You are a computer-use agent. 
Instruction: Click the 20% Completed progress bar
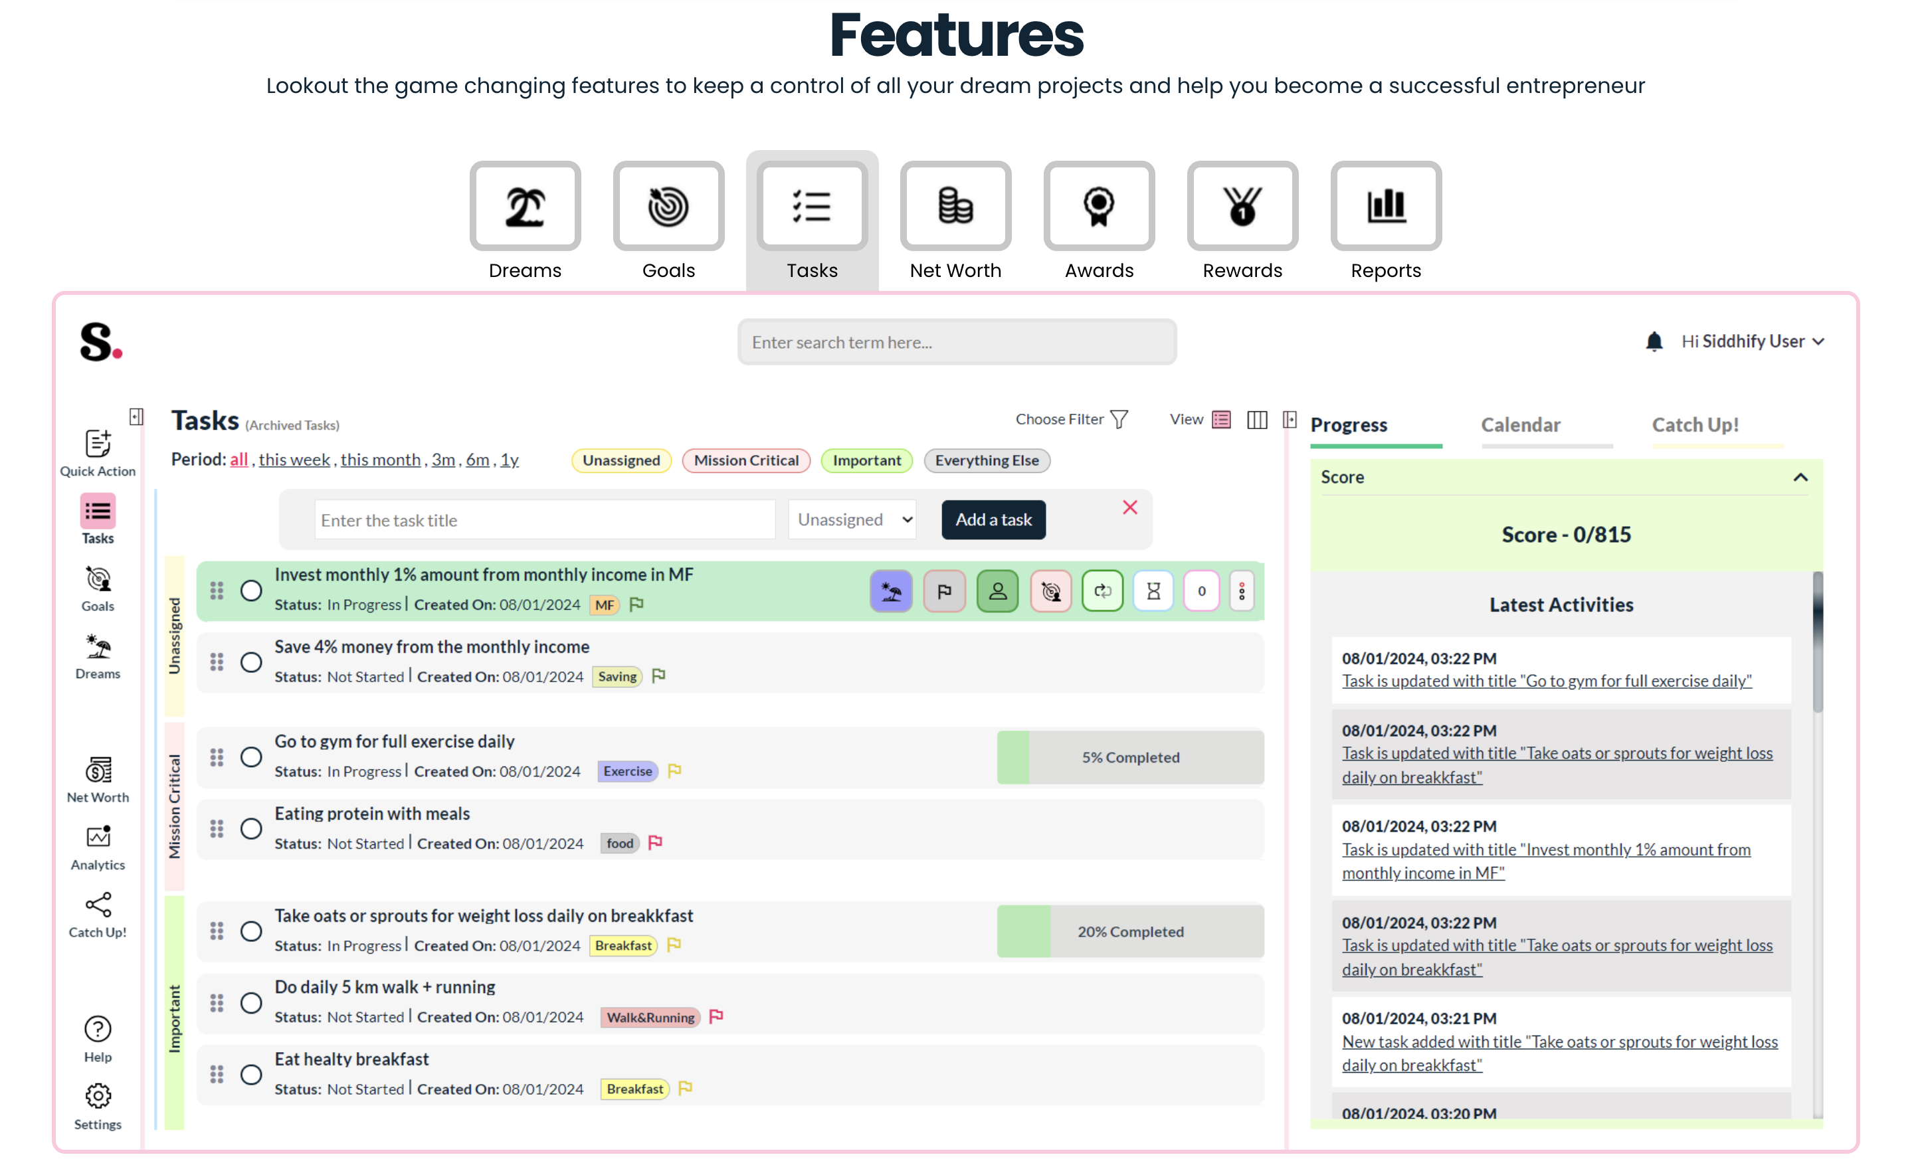(1130, 931)
